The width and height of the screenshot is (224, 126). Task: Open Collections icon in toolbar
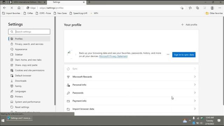point(197,8)
